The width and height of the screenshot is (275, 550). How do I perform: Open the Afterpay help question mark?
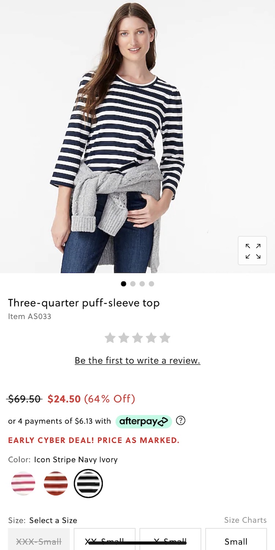pos(180,420)
